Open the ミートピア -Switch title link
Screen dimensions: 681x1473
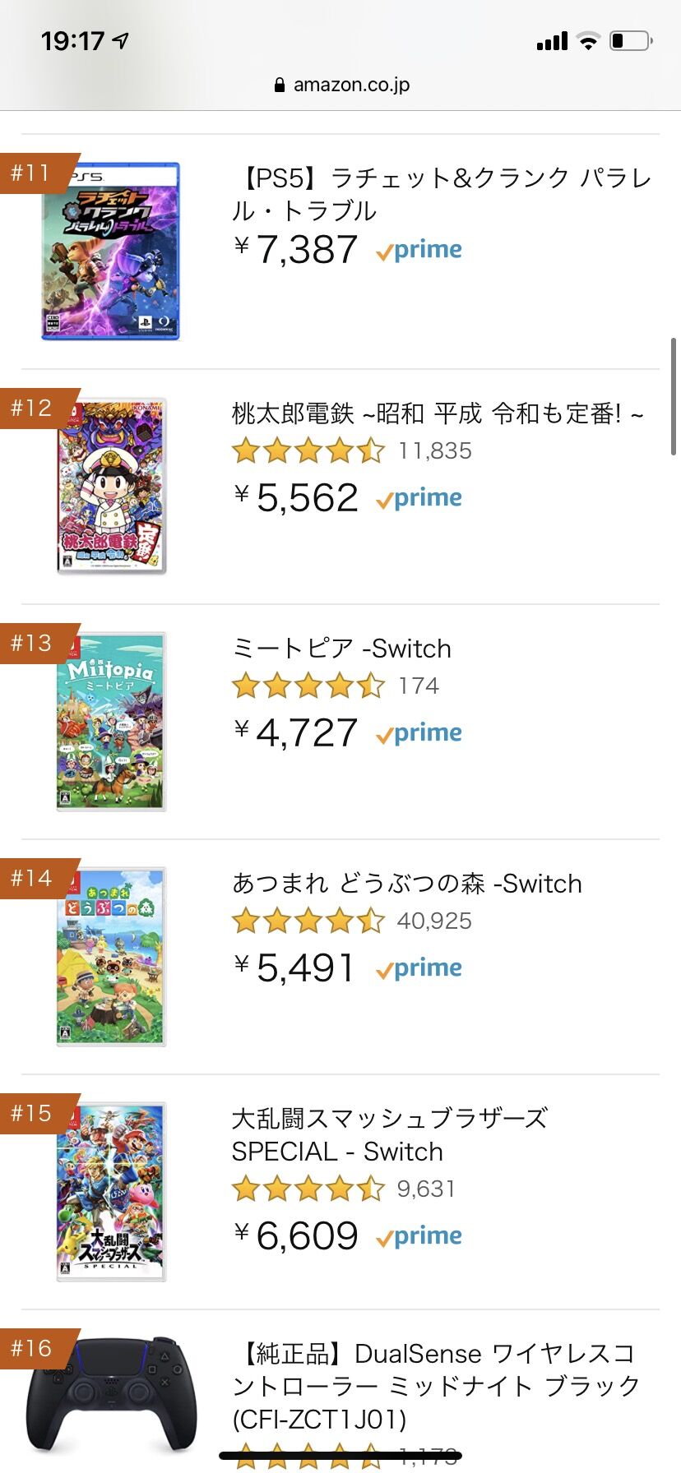341,649
